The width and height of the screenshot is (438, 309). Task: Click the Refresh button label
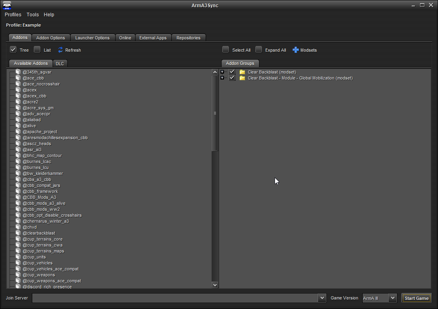point(73,50)
